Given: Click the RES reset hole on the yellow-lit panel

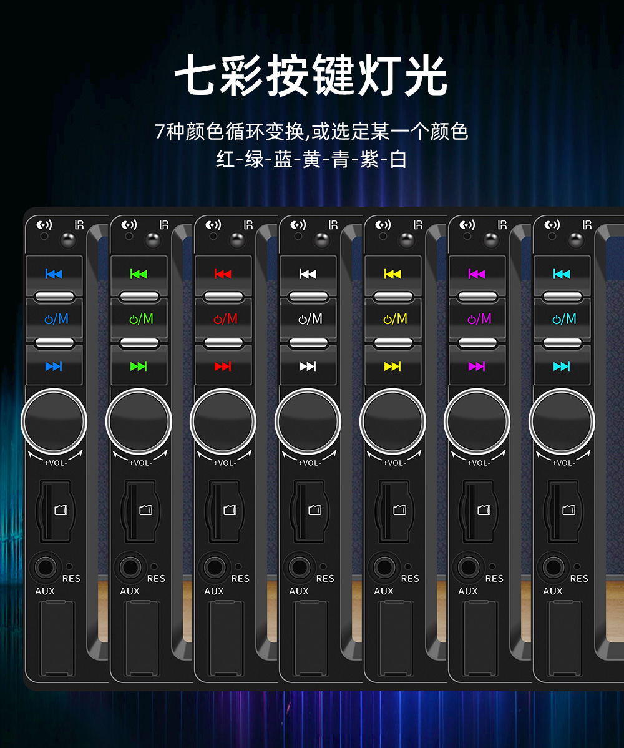Looking at the screenshot, I should [x=408, y=567].
